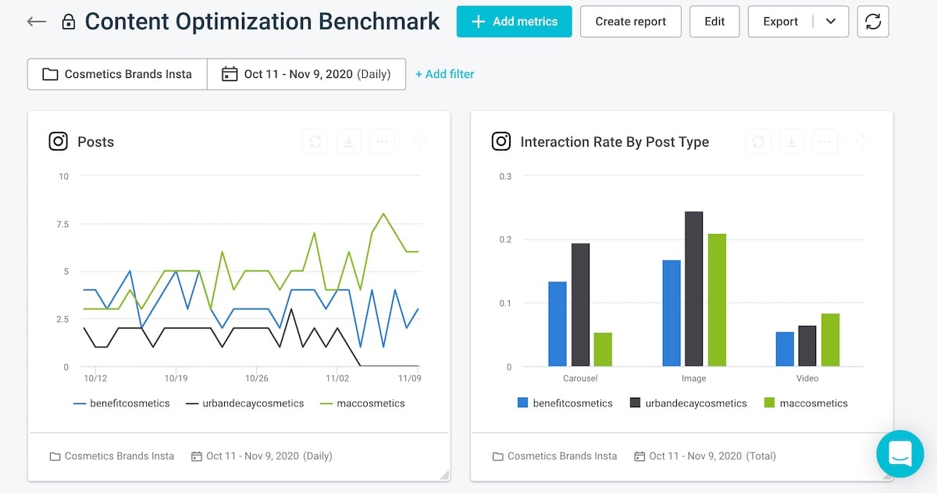Image resolution: width=937 pixels, height=493 pixels.
Task: Click the Export button
Action: [x=780, y=22]
